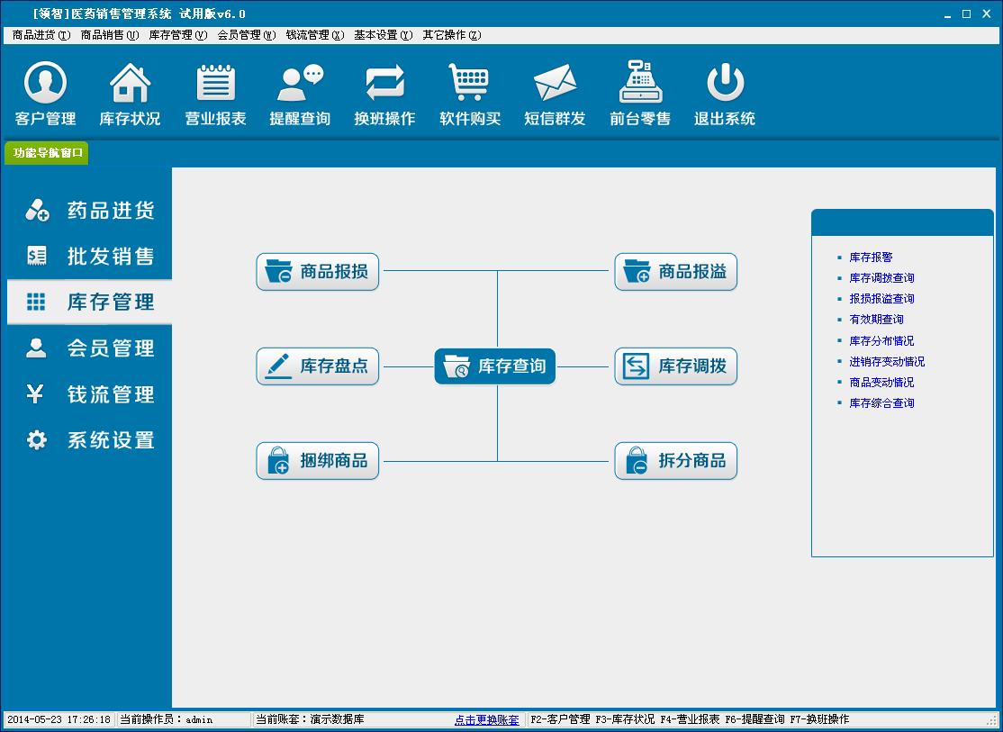Click 点击更换账套 in status bar

pyautogui.click(x=486, y=720)
